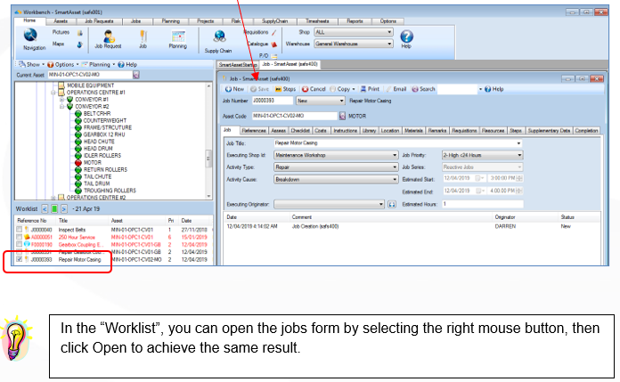Untick checkbox for J0000393 Repair Motor Casing
Screen dimensions: 620x382
19,259
